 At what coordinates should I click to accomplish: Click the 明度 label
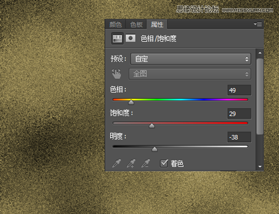click(x=118, y=136)
